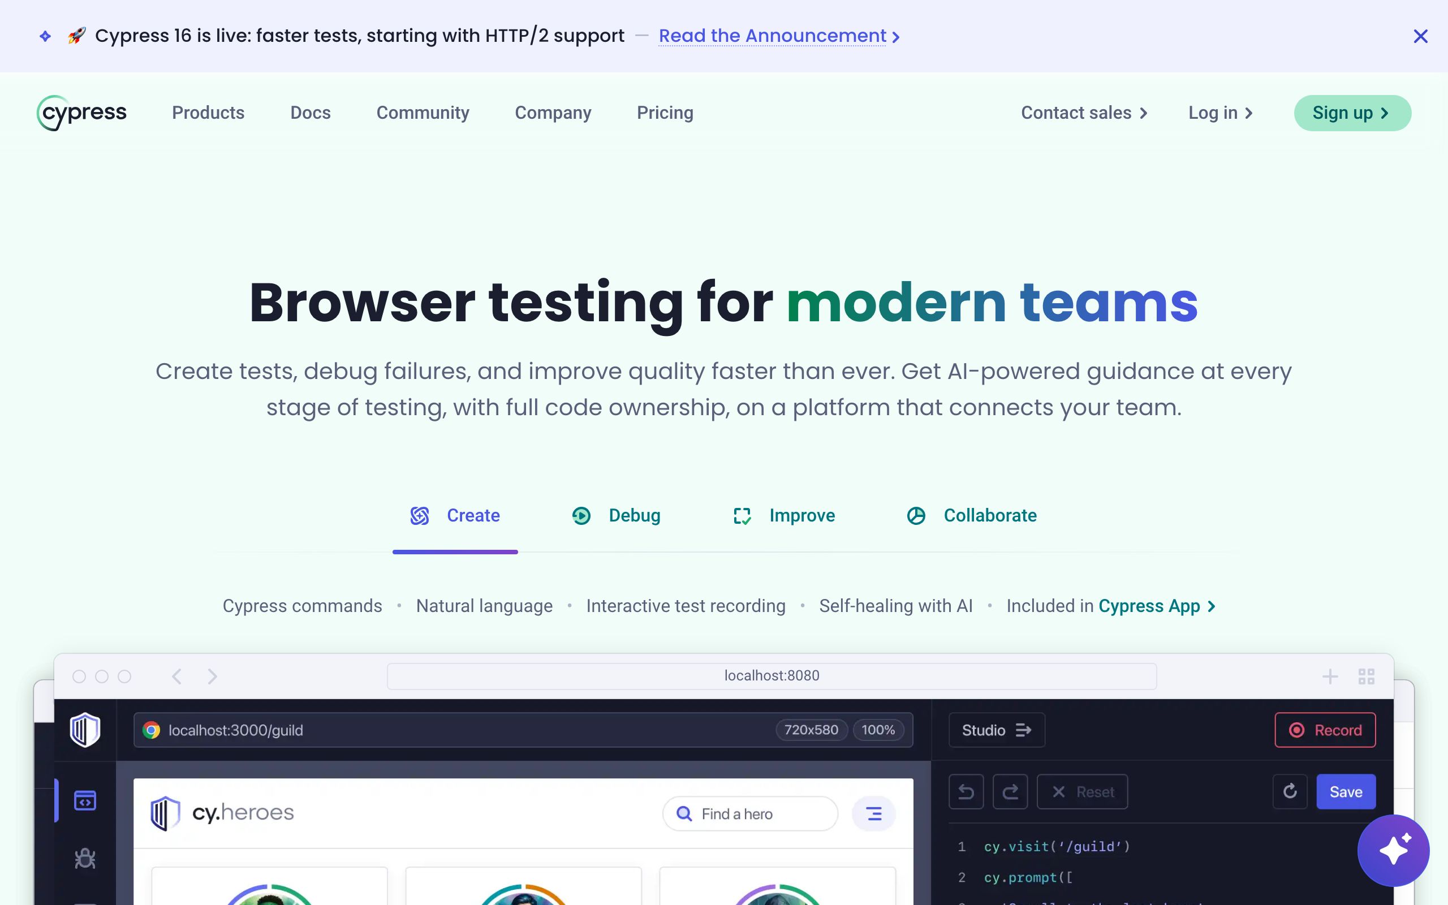Click the blue diamond icon in the banner
This screenshot has height=905, width=1448.
pos(45,37)
